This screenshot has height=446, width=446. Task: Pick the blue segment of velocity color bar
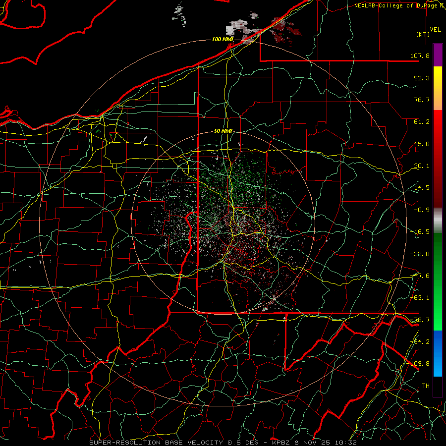438,353
